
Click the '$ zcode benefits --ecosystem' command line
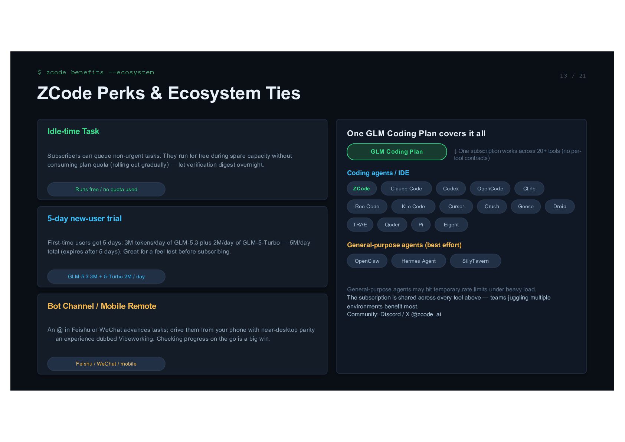pos(96,72)
